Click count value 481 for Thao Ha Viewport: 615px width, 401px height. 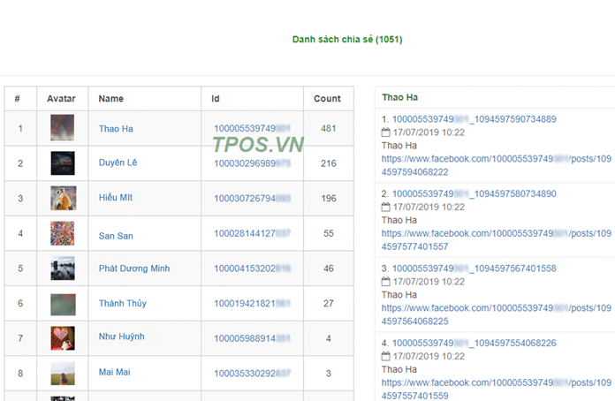[x=329, y=128]
